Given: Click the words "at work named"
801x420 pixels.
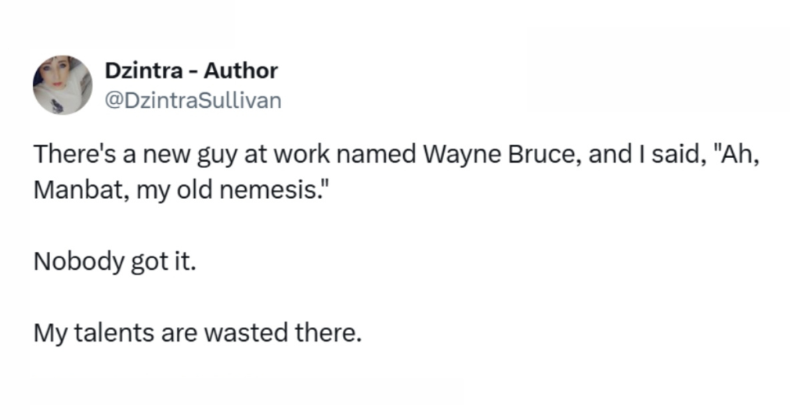Looking at the screenshot, I should click(x=324, y=155).
